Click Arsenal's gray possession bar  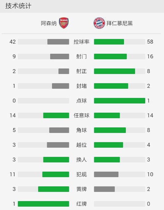(58, 42)
